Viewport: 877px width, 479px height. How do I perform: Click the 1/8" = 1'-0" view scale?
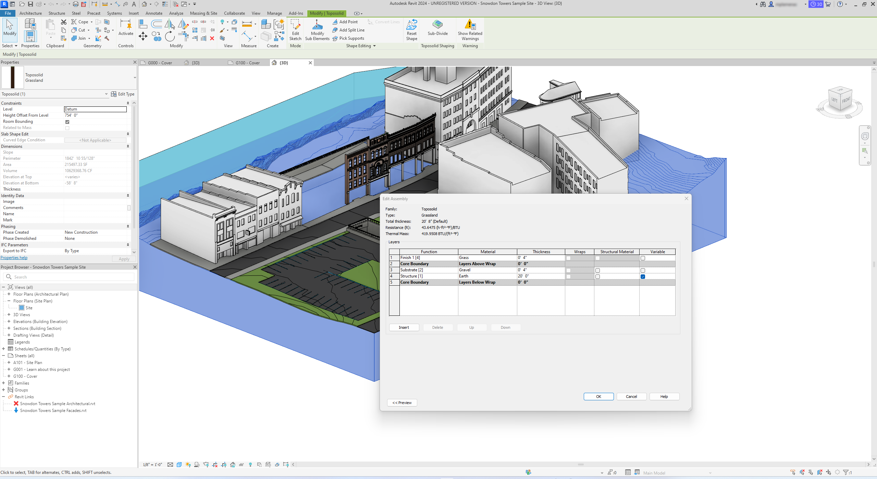pyautogui.click(x=152, y=465)
